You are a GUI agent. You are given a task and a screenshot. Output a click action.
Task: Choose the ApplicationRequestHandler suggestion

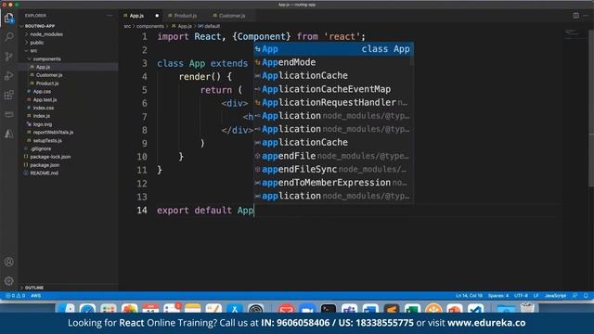[333, 102]
